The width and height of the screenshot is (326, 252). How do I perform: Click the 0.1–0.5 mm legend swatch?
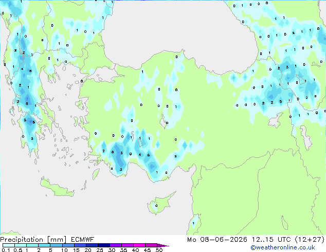point(9,245)
